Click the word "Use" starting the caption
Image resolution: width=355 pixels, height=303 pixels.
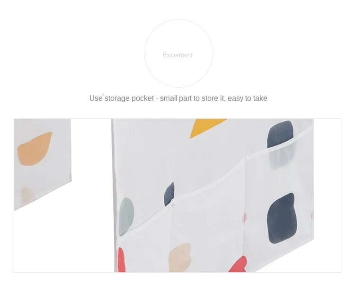(x=96, y=98)
